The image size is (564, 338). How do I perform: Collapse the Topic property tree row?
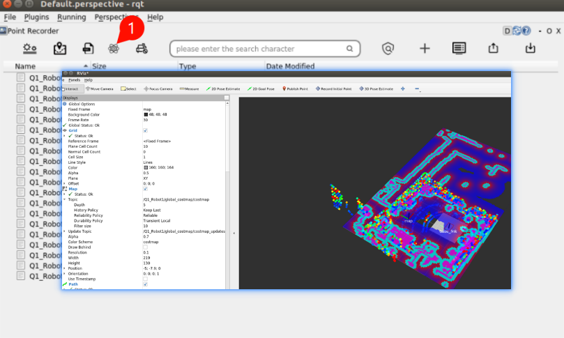pos(64,200)
